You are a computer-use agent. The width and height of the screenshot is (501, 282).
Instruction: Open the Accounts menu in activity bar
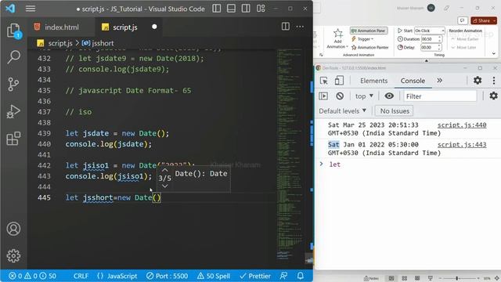tap(13, 229)
